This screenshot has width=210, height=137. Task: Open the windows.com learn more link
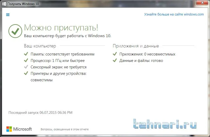tap(174, 14)
